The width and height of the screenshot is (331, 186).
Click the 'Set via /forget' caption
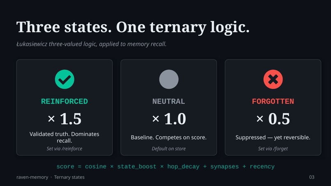click(x=273, y=148)
